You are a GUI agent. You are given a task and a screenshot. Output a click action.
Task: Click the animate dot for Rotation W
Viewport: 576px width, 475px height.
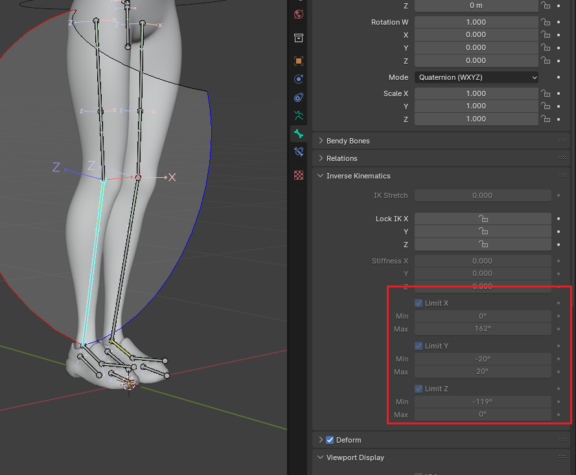click(x=559, y=22)
